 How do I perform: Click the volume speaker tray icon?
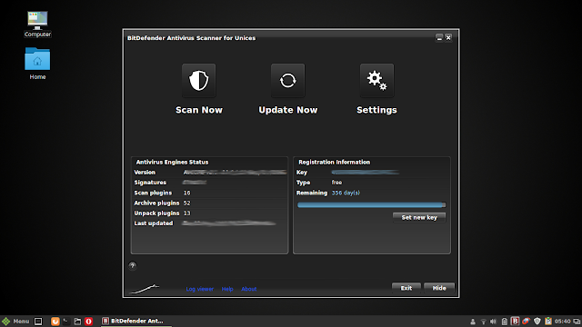coord(493,322)
